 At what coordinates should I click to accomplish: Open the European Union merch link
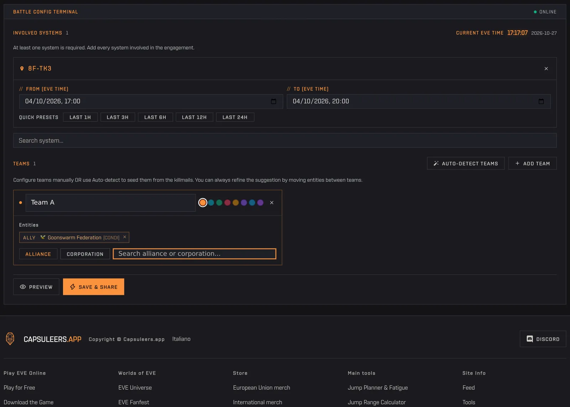tap(261, 388)
